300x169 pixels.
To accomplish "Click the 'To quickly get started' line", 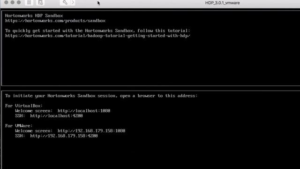I will 97,31.
